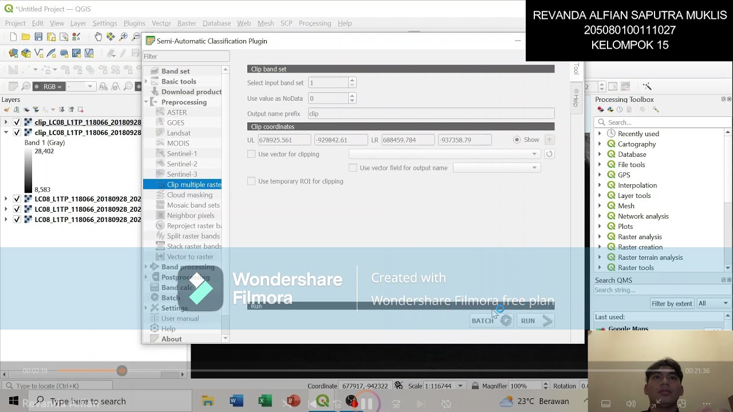Click the RUN button in plugin dialog

(536, 321)
